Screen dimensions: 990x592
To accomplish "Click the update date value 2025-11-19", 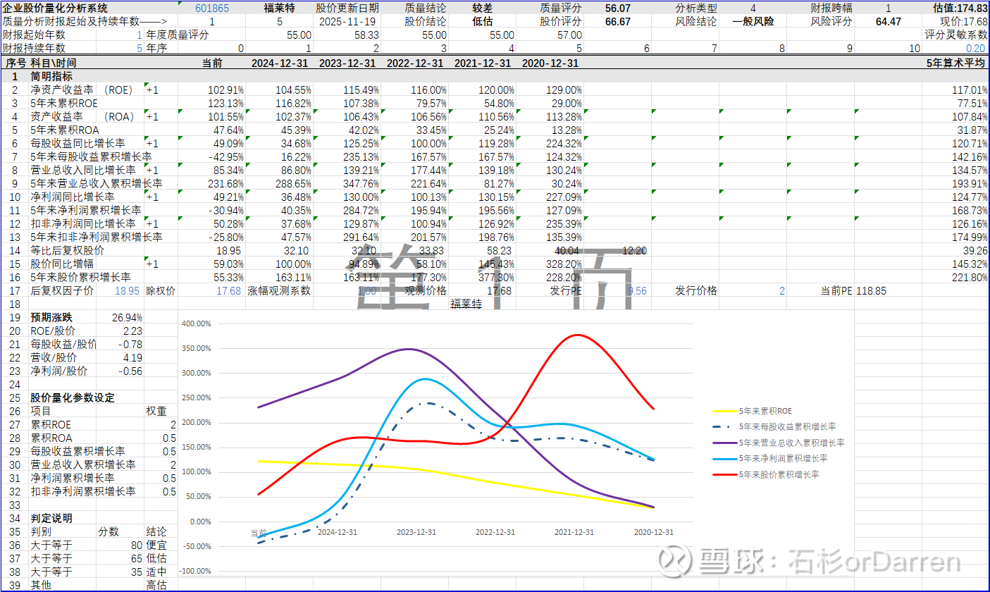I will pyautogui.click(x=348, y=22).
